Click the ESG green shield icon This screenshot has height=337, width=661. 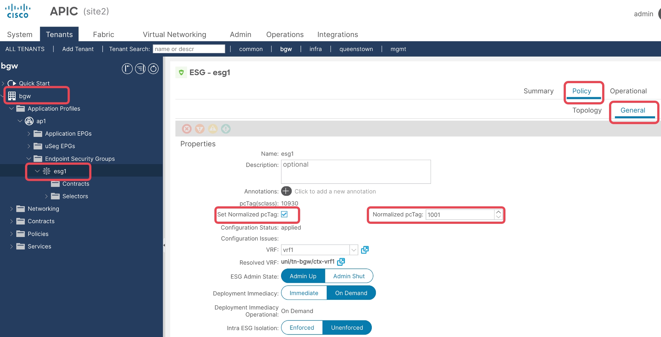[181, 73]
